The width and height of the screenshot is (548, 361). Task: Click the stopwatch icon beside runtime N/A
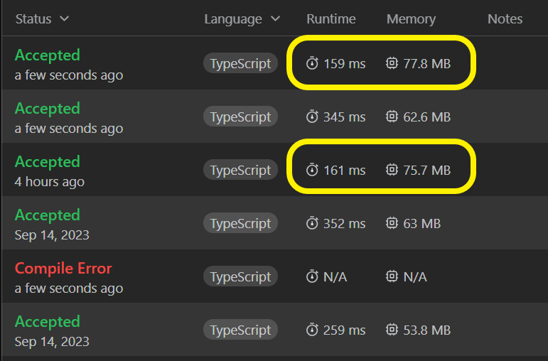pyautogui.click(x=312, y=276)
